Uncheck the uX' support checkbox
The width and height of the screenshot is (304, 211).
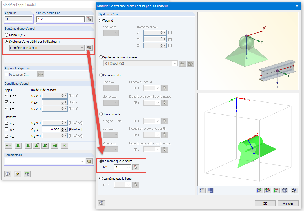click(x=6, y=96)
